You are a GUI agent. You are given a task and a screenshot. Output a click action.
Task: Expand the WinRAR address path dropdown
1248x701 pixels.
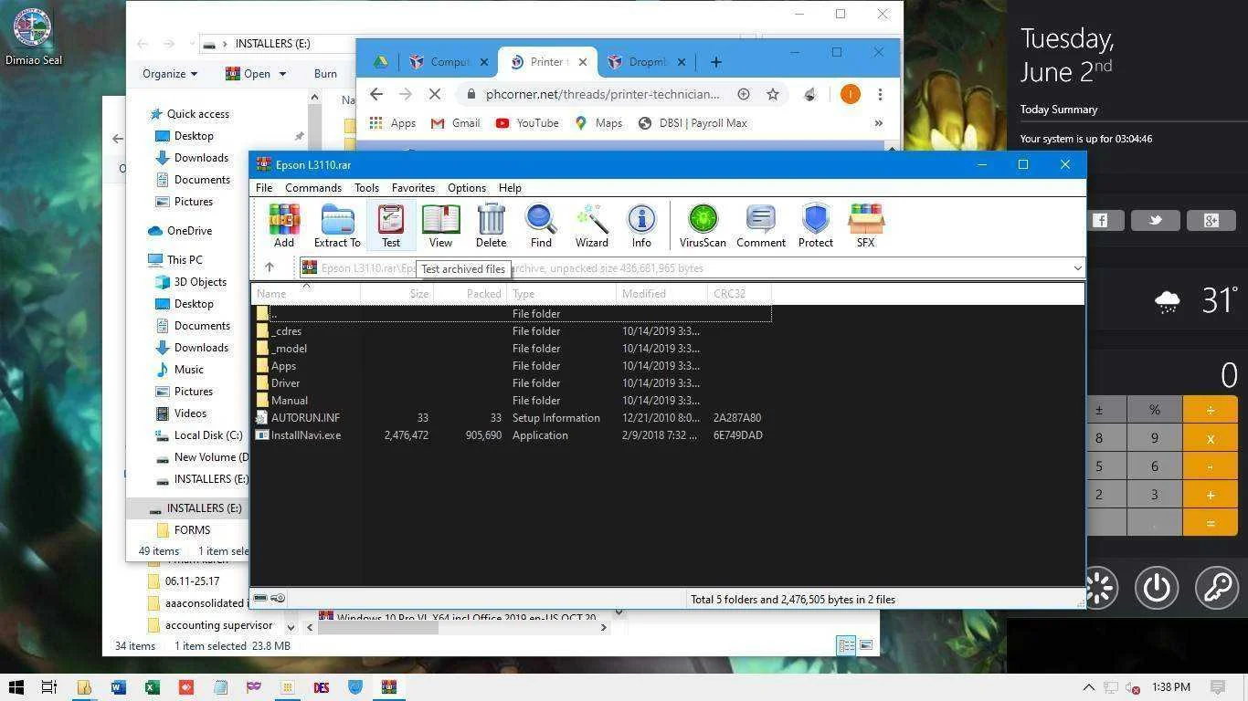pos(1077,267)
